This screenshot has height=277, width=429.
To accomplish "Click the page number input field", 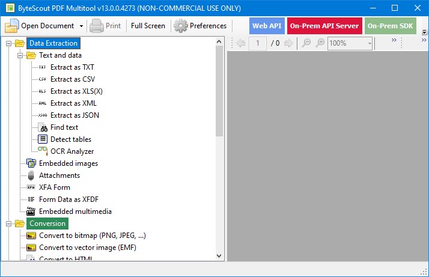I will click(x=257, y=43).
